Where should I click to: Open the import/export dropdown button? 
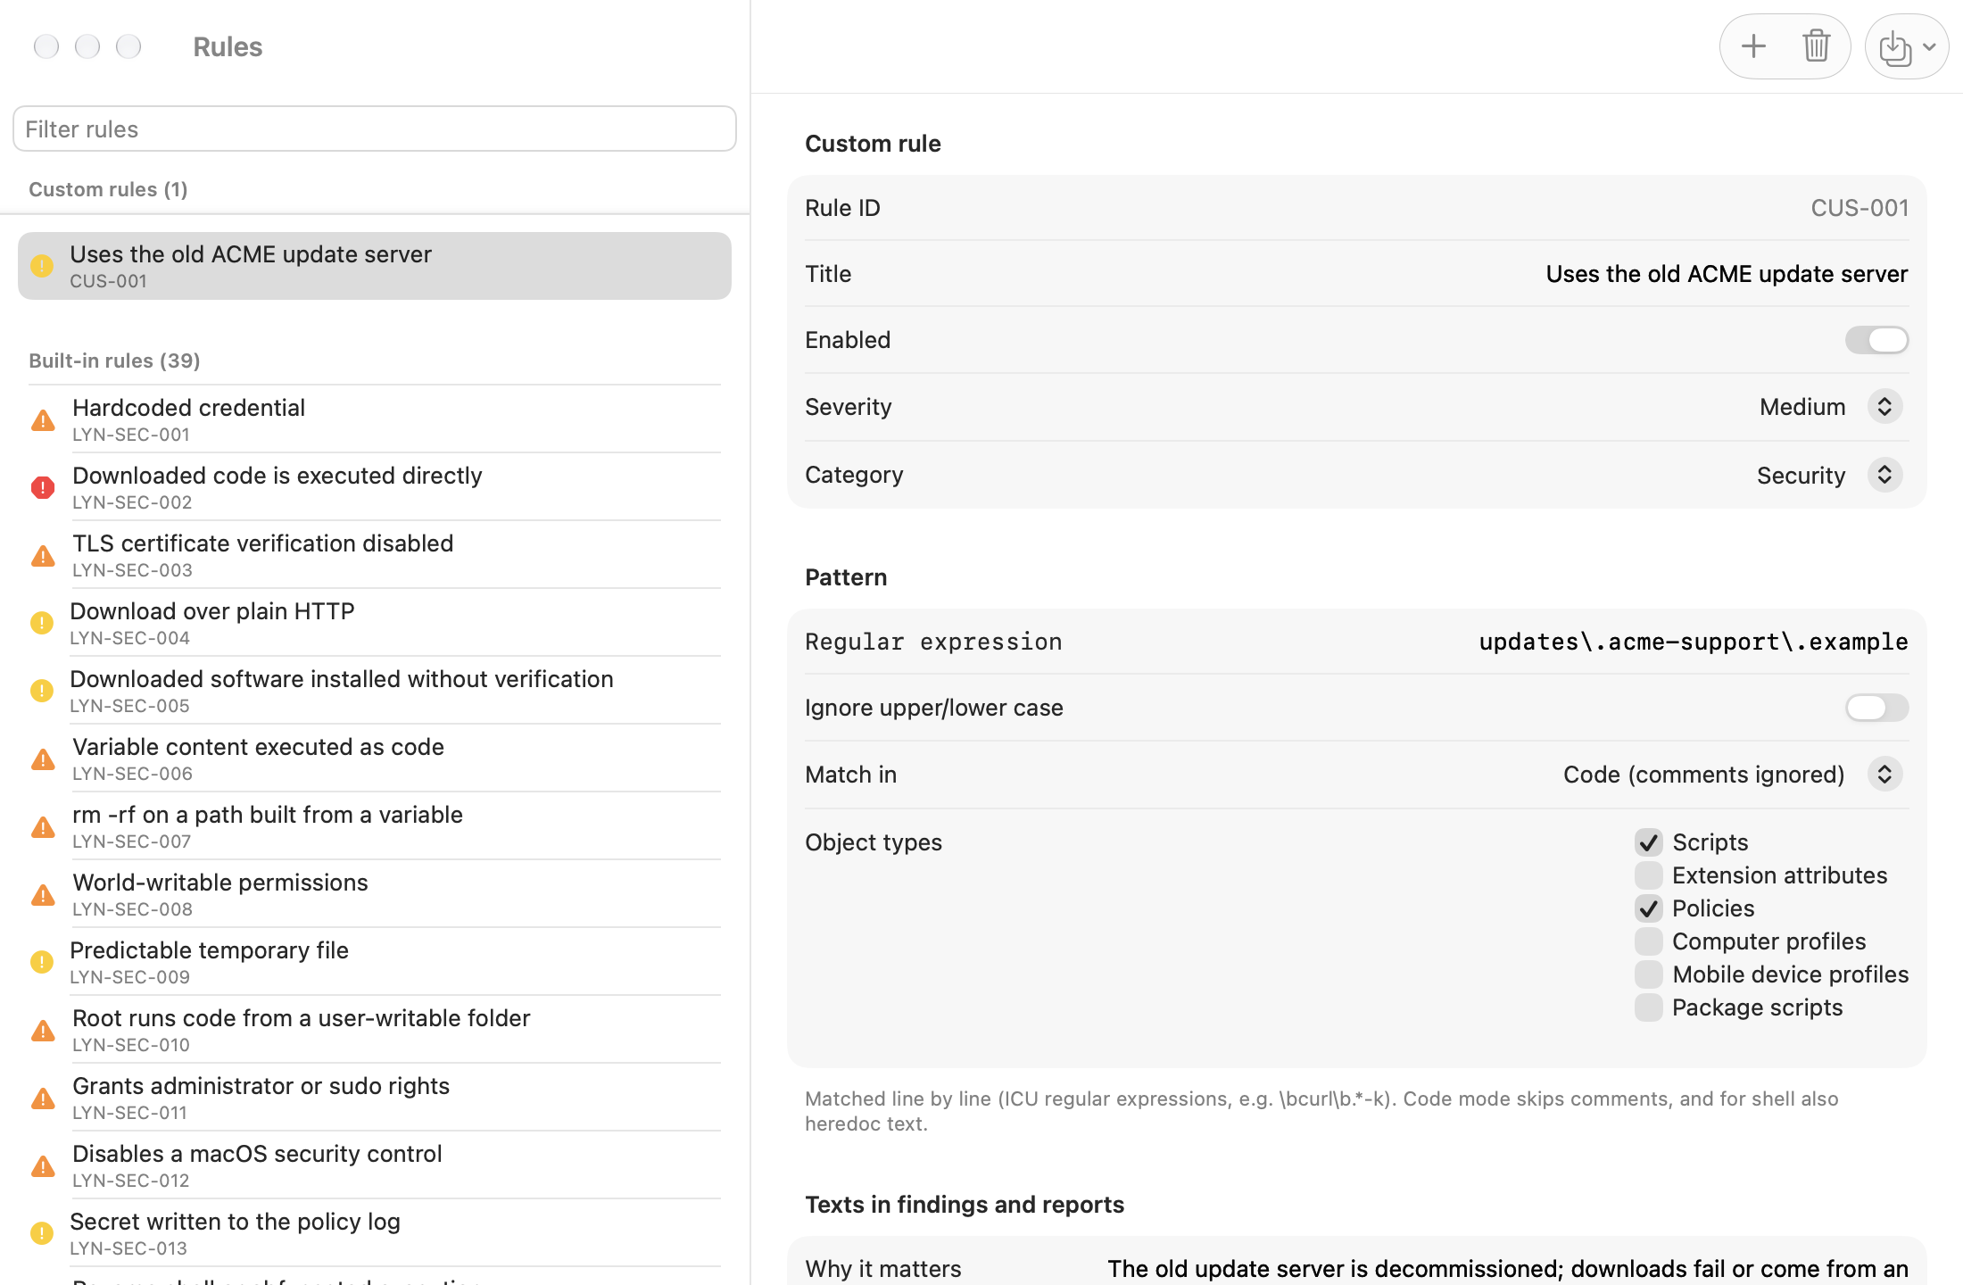click(1907, 46)
